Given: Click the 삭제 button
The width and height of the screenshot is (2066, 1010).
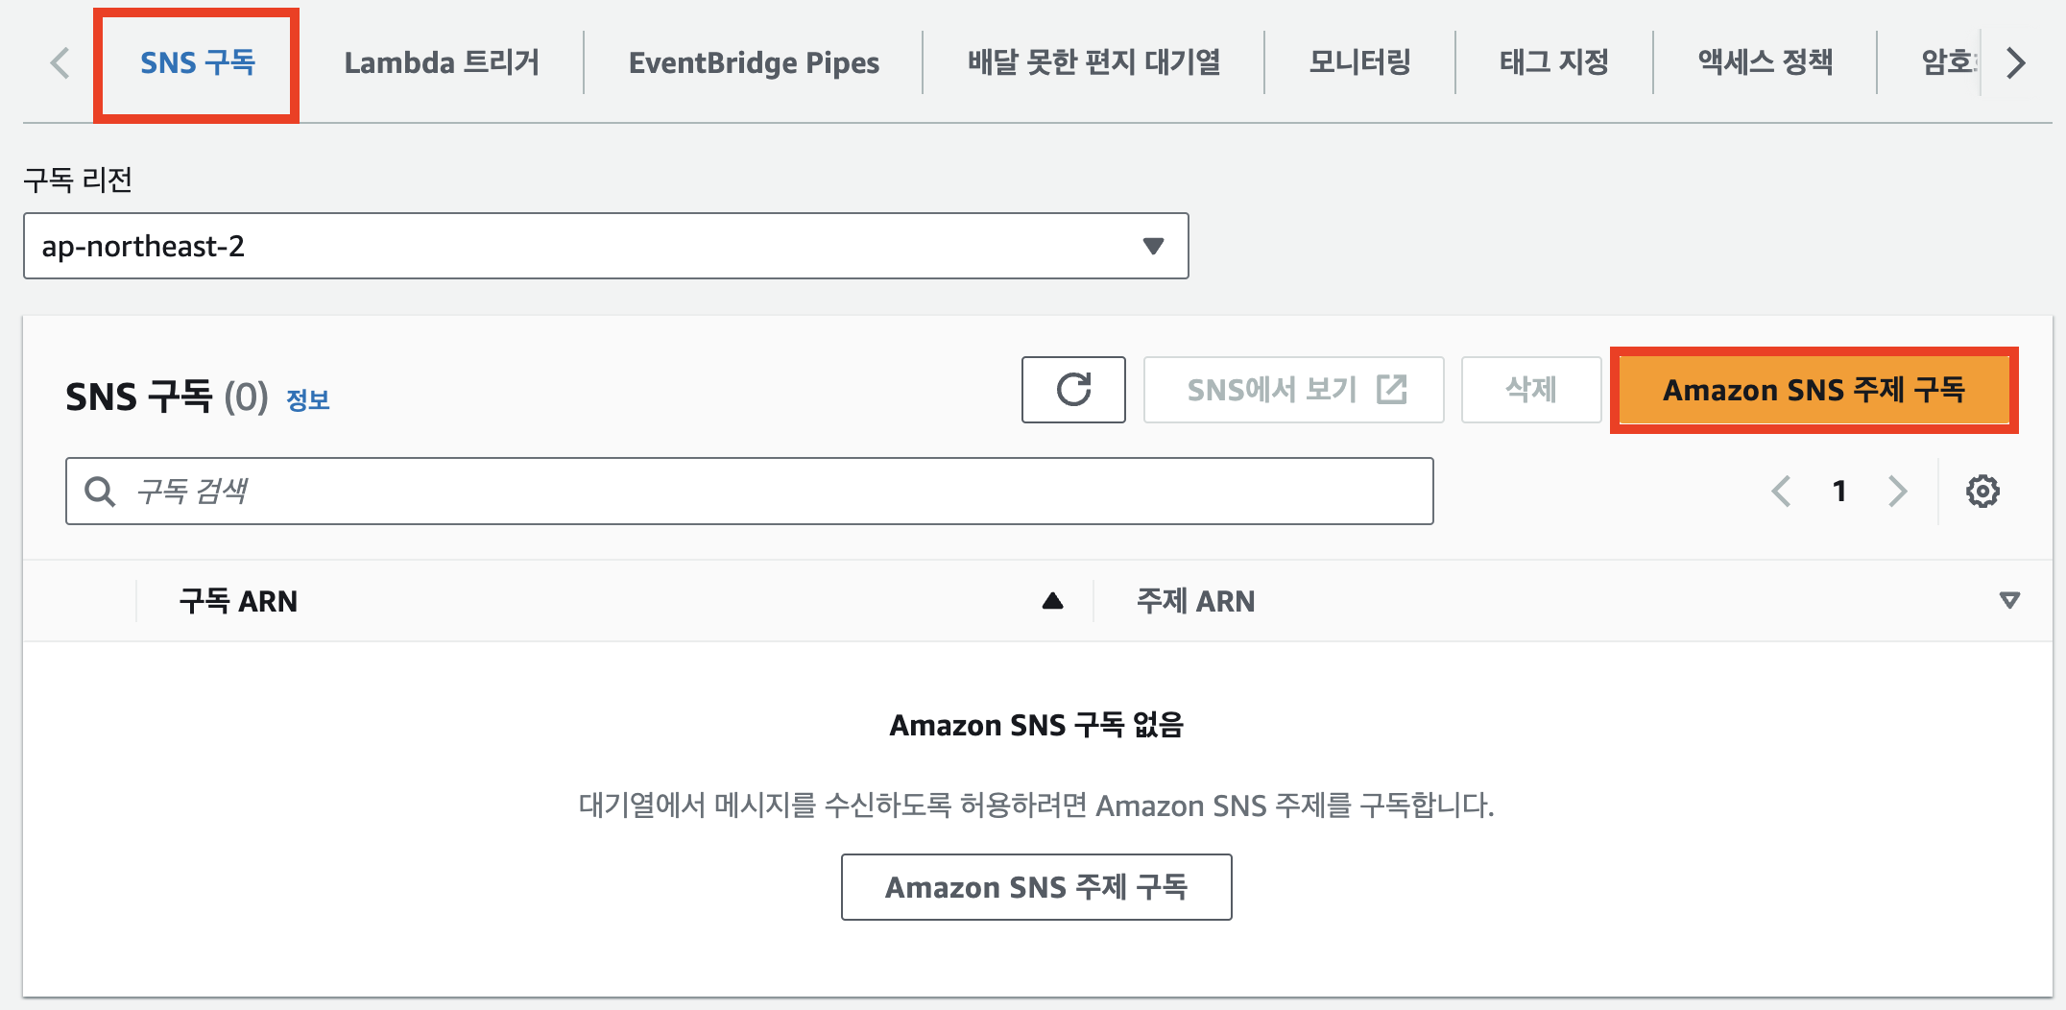Looking at the screenshot, I should (x=1530, y=390).
